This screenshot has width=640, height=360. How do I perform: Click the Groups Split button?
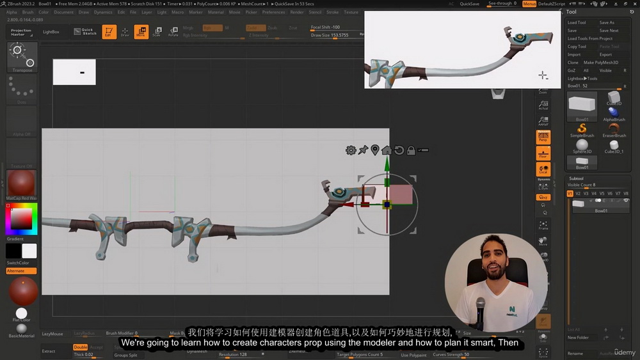pos(125,355)
